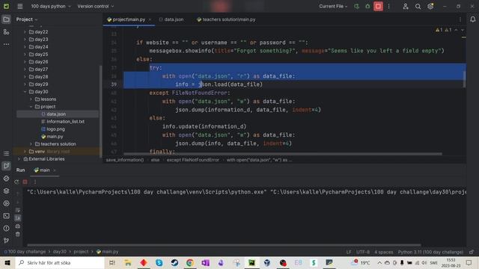
Task: Open Windows Start menu
Action: coord(7,262)
